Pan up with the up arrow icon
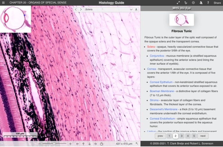Viewport: 223px width, 147px height. 84,144
